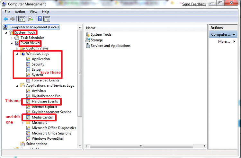The height and width of the screenshot is (158, 241).
Task: Click the Antivirus log icon
Action: point(28,91)
